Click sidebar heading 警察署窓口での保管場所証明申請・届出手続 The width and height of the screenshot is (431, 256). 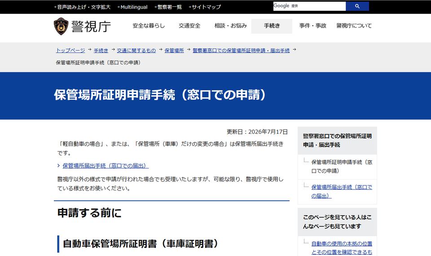[x=337, y=140]
